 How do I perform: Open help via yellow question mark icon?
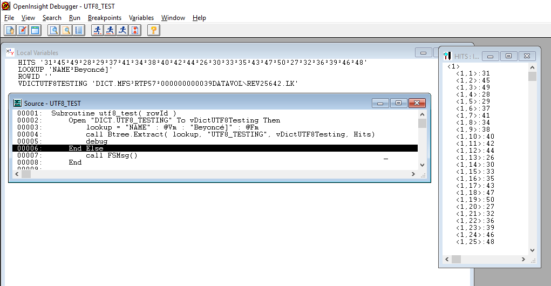coord(154,30)
